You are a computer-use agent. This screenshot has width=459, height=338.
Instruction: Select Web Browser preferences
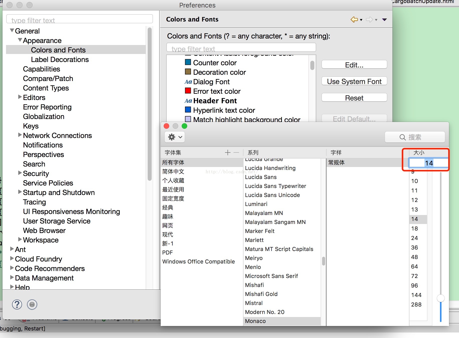[44, 230]
